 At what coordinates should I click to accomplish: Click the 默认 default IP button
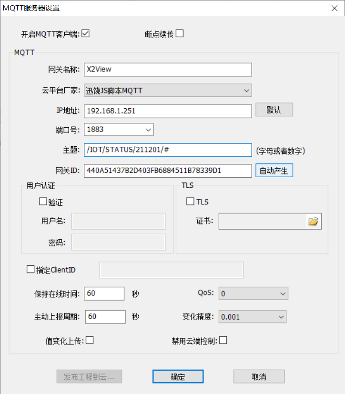pyautogui.click(x=274, y=110)
